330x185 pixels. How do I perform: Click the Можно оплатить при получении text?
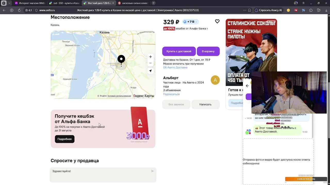(183, 64)
